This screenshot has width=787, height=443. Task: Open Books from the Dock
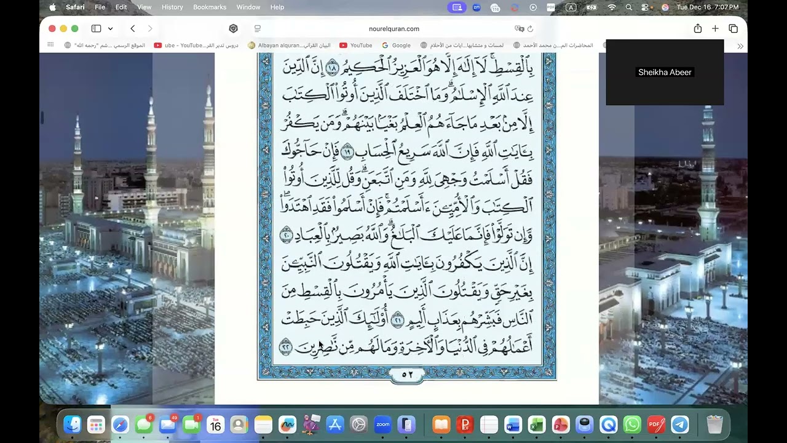441,425
